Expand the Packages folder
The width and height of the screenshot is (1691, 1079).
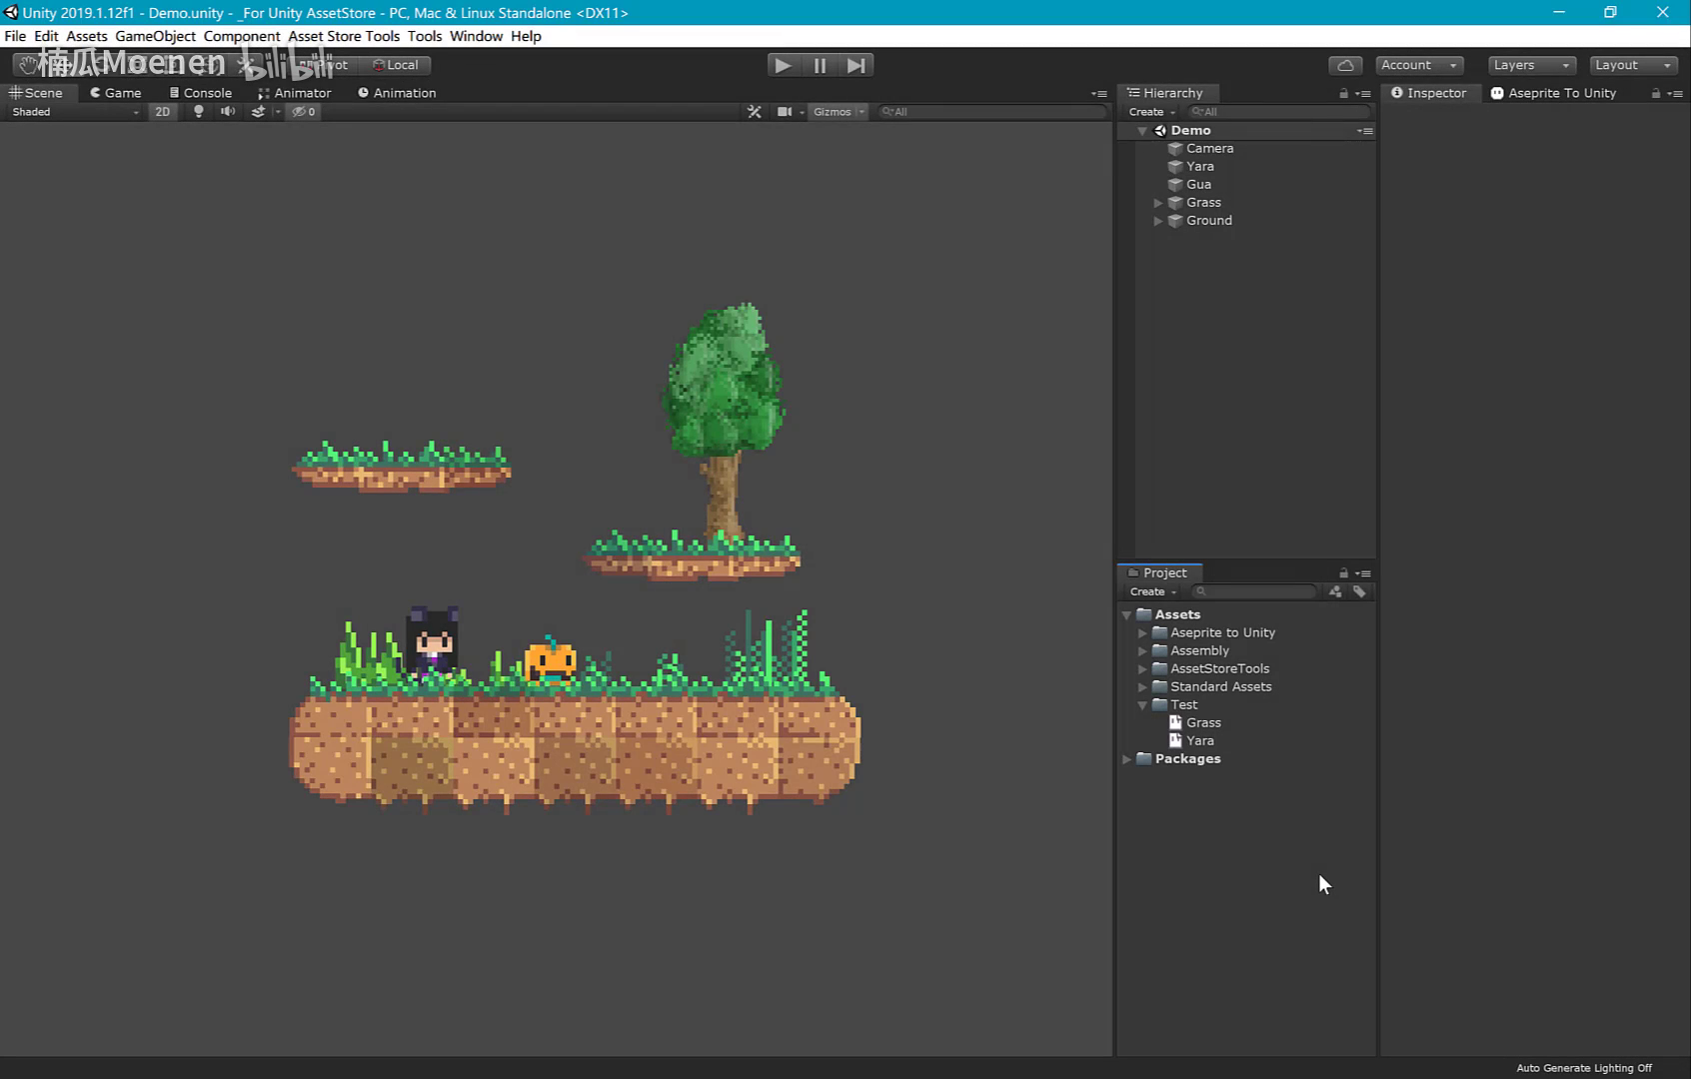point(1126,759)
